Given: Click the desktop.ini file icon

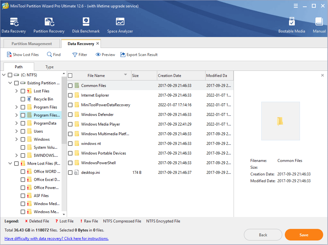Looking at the screenshot, I should [x=77, y=173].
